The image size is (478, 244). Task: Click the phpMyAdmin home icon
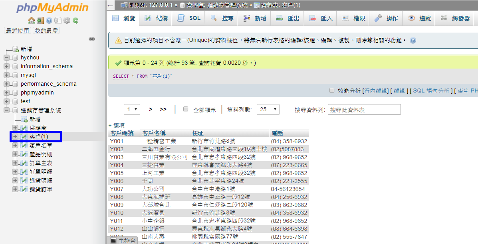tap(32, 20)
